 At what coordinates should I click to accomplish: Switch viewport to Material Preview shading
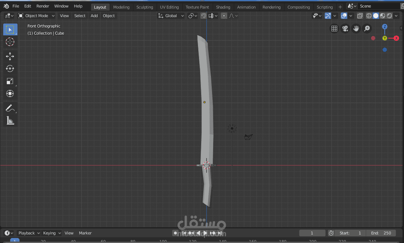click(x=382, y=16)
